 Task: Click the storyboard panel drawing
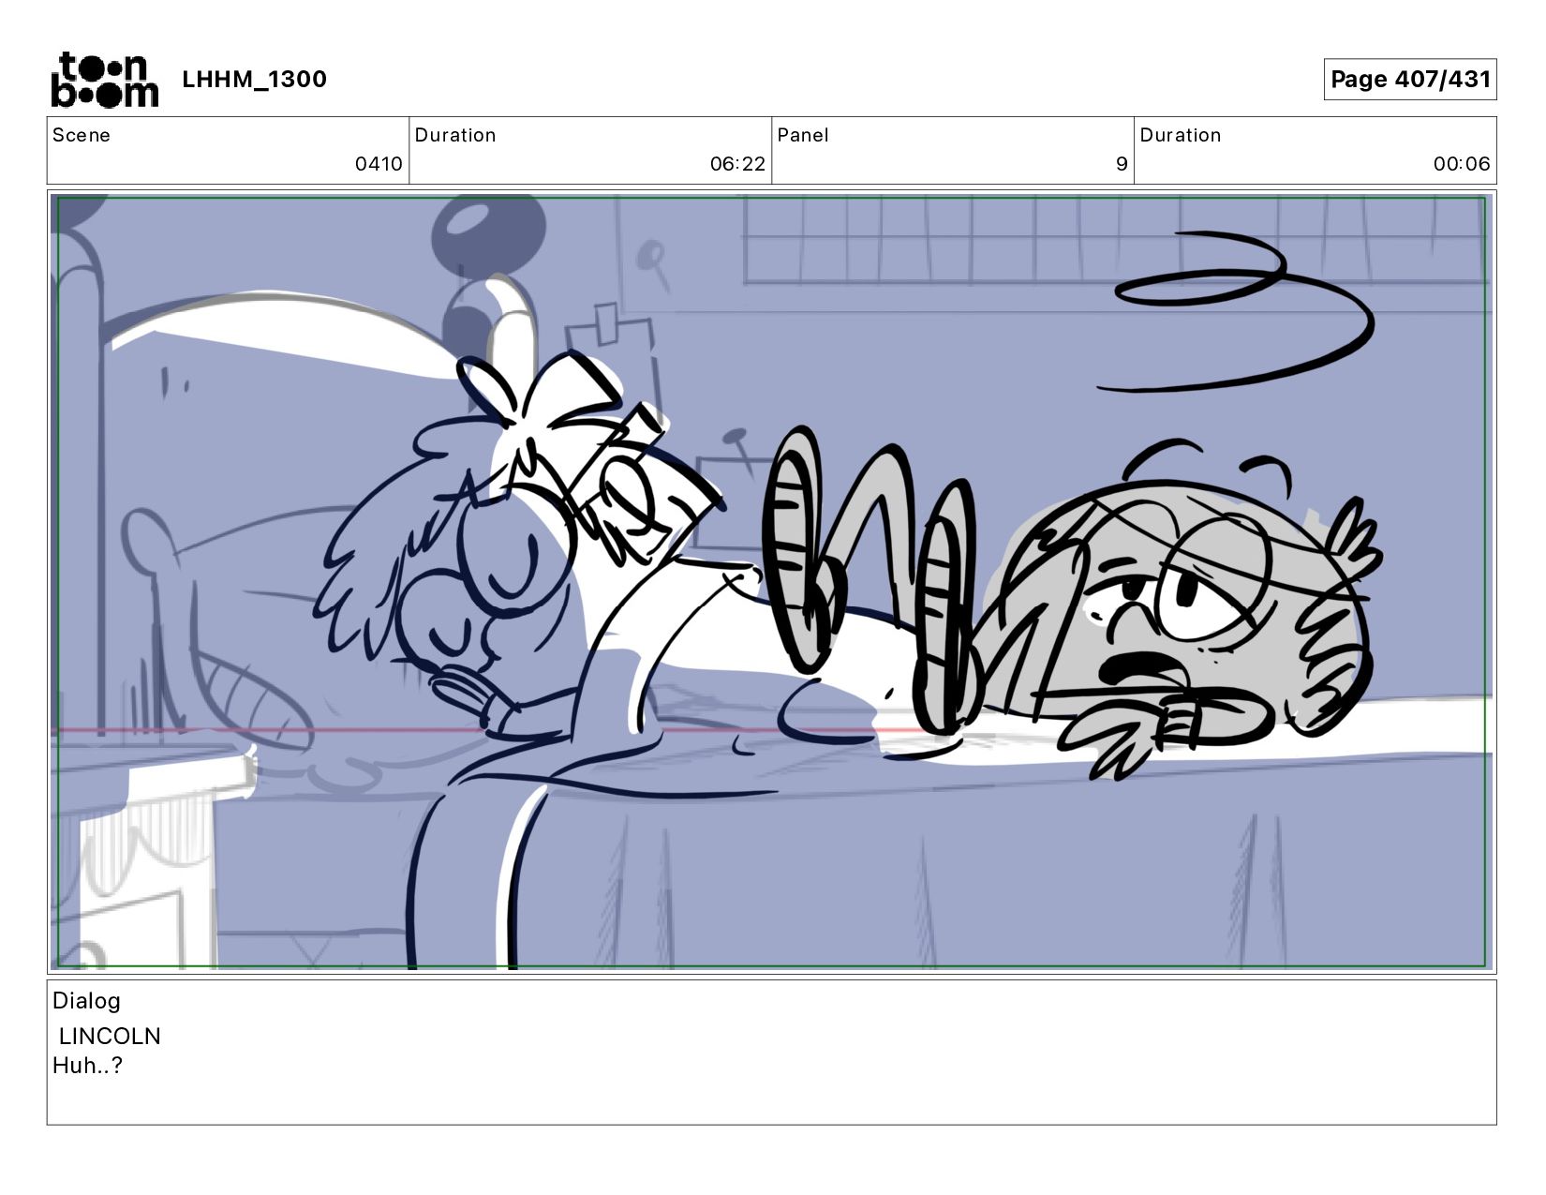[771, 581]
